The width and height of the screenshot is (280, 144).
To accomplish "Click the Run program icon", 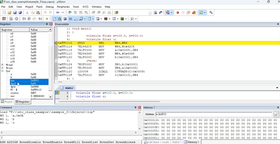I will click(11, 19).
